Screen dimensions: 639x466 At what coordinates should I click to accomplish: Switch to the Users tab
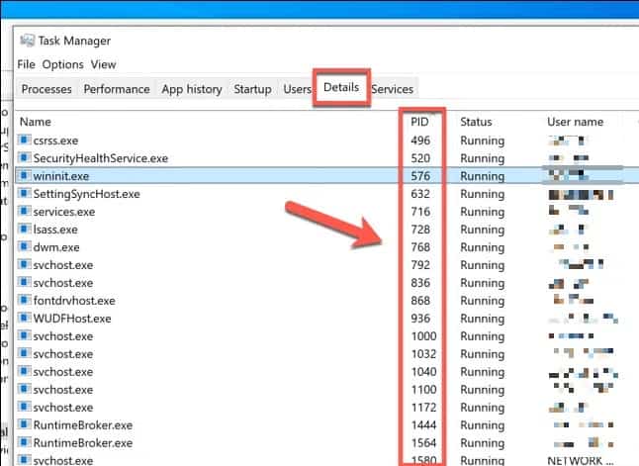297,89
